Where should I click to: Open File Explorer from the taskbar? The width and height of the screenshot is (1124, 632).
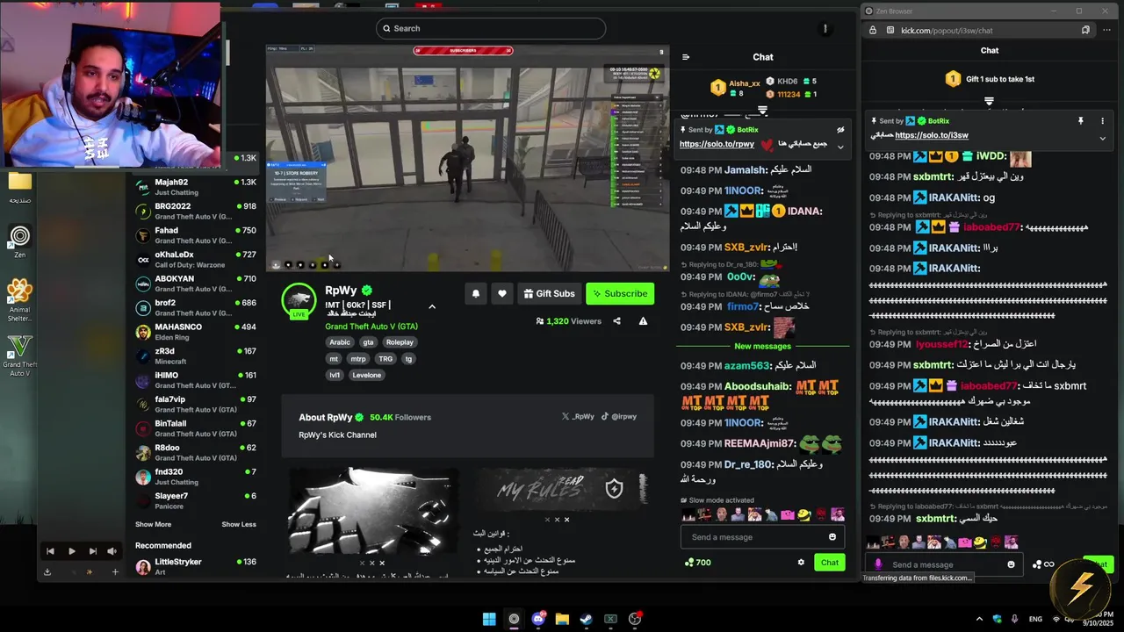pyautogui.click(x=562, y=619)
